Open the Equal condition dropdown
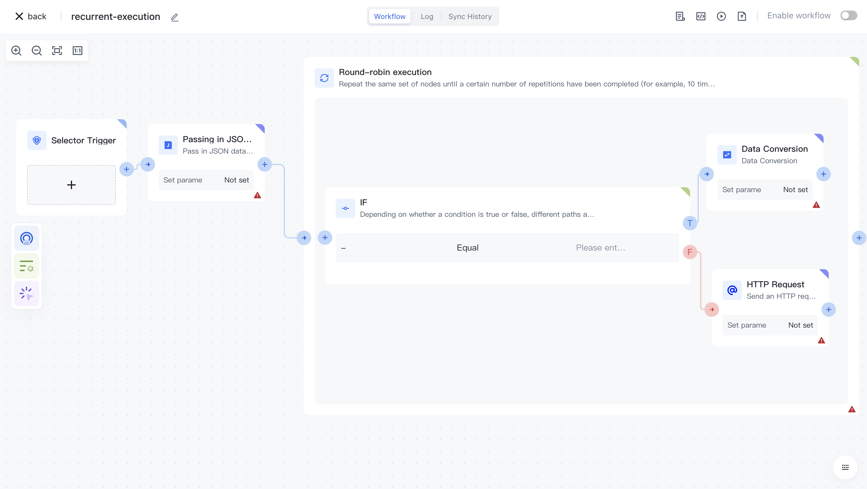Screen dimensions: 867x489 [468, 248]
